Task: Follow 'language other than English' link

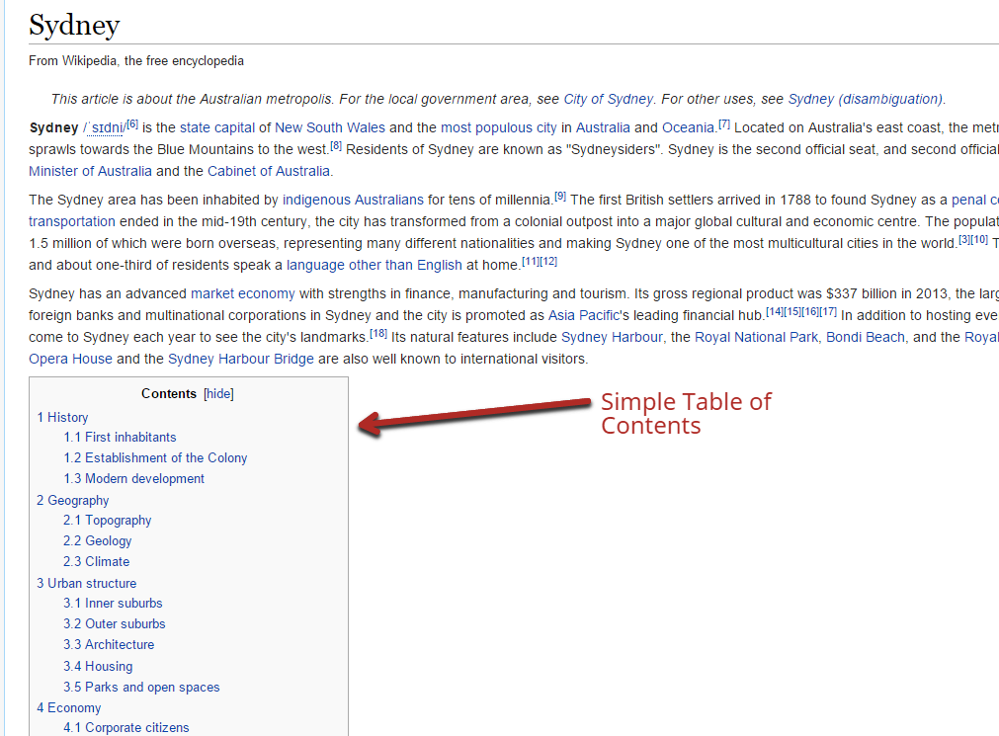Action: point(374,265)
